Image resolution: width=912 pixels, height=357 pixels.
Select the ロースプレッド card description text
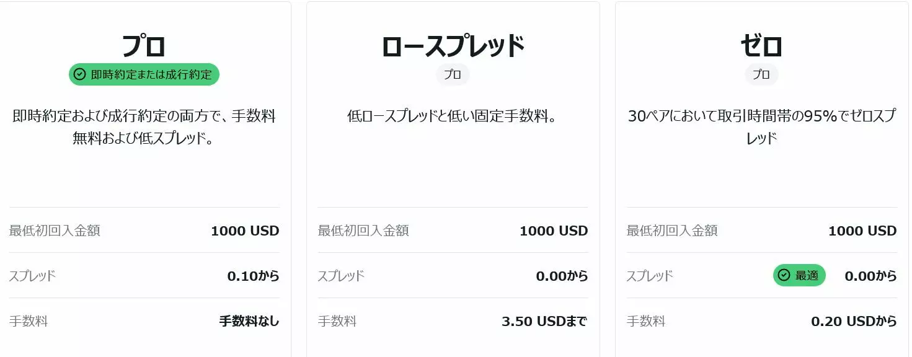click(453, 117)
